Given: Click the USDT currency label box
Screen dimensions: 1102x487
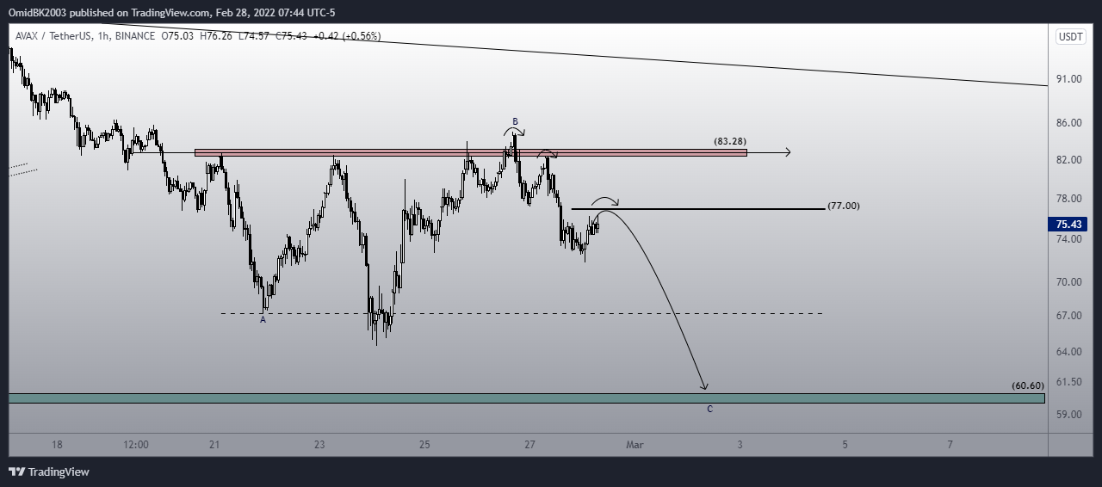Looking at the screenshot, I should click(1071, 36).
